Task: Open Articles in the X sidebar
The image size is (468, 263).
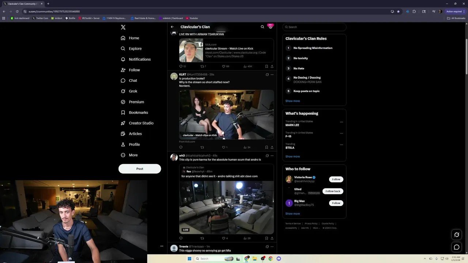Action: pos(131,134)
